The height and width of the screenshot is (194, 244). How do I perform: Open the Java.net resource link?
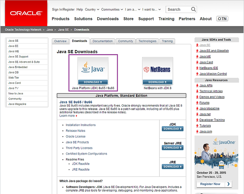click(x=205, y=114)
